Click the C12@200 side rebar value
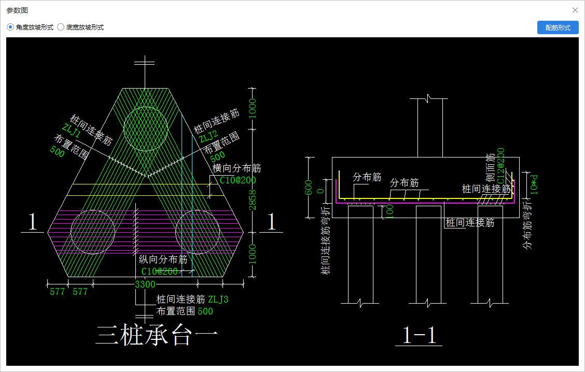 [500, 165]
